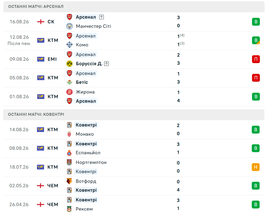Screen dimensions: 268x215
Task: Click the Wrexham club crest
Action: 69,209
